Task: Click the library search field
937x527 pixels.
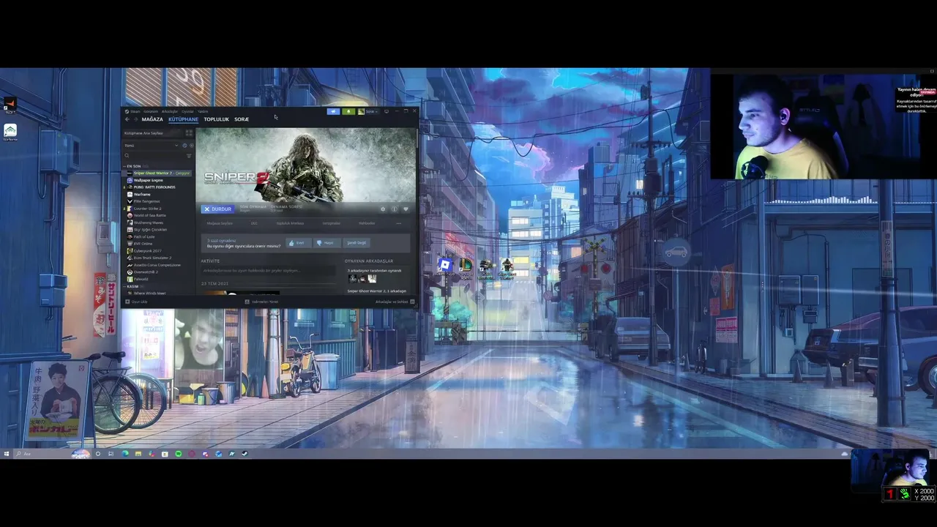Action: tap(152, 156)
